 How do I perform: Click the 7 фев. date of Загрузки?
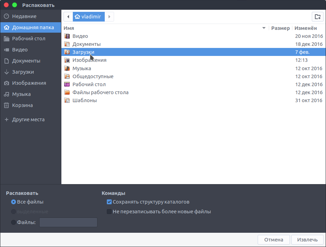click(x=302, y=52)
